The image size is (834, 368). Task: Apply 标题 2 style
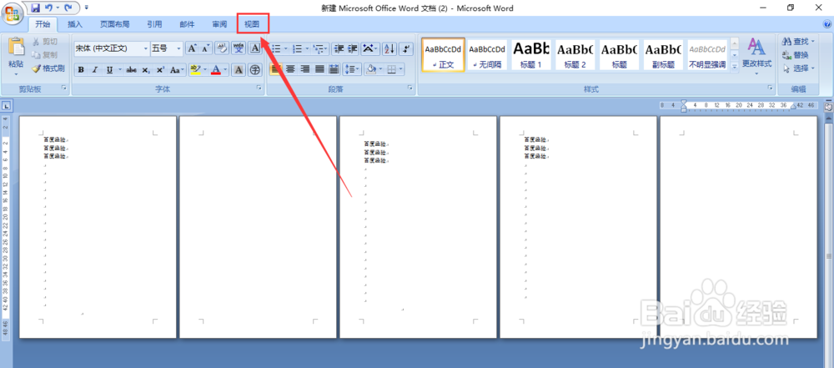pos(575,54)
